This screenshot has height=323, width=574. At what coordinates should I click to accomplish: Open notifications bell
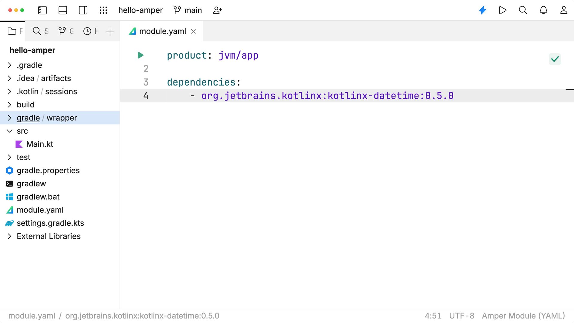(x=544, y=10)
